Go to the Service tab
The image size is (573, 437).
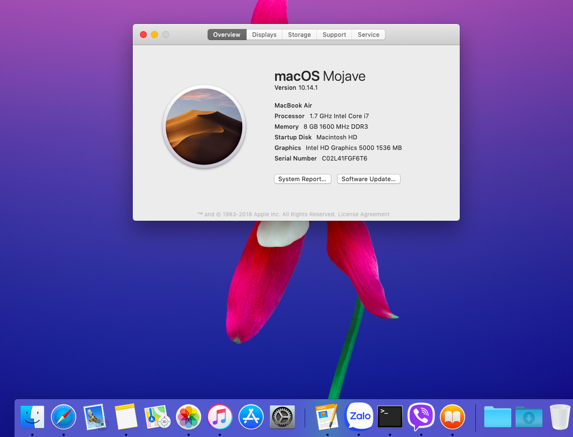[368, 35]
